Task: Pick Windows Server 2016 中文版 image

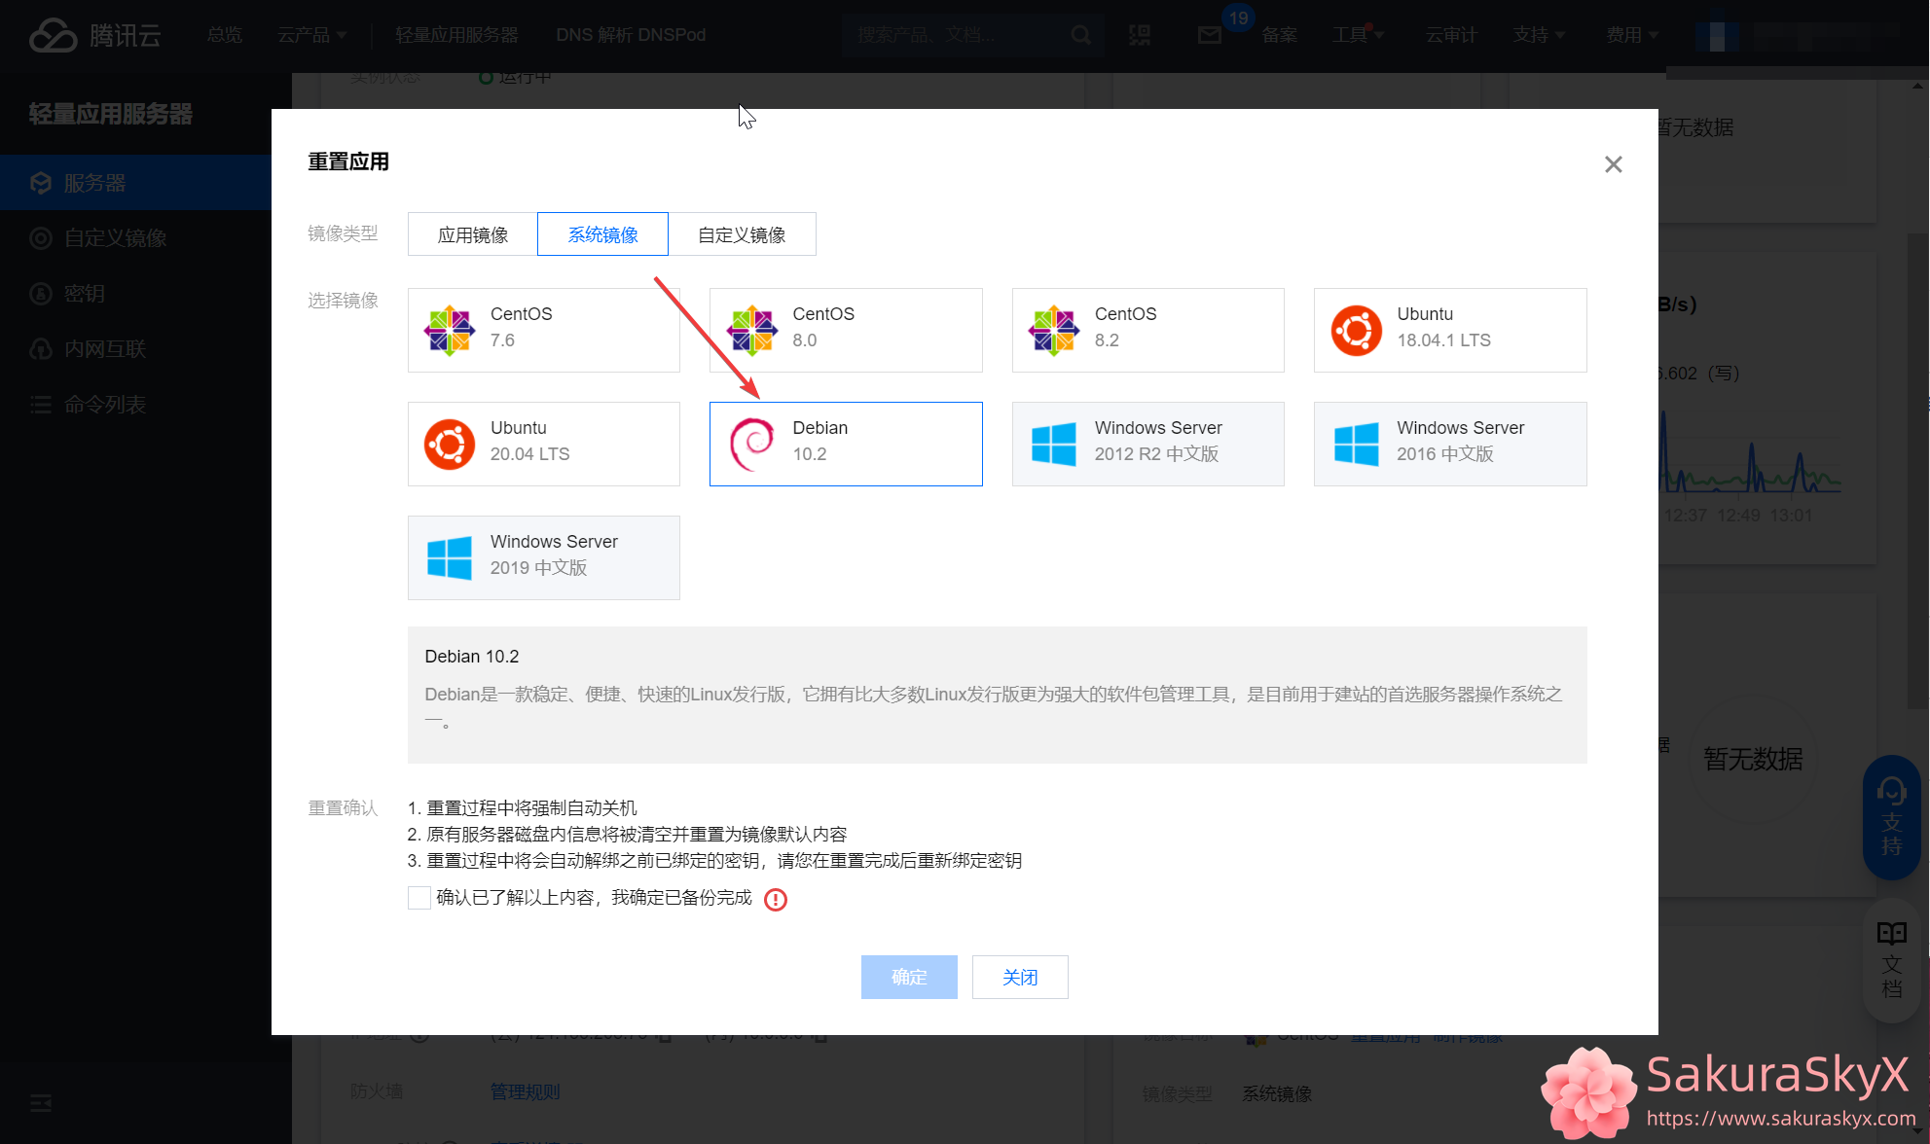Action: pos(1450,444)
